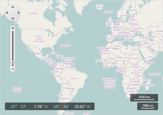Screen dimensions: 163x115
Task: Click the Bermuda label
Action: point(65,45)
